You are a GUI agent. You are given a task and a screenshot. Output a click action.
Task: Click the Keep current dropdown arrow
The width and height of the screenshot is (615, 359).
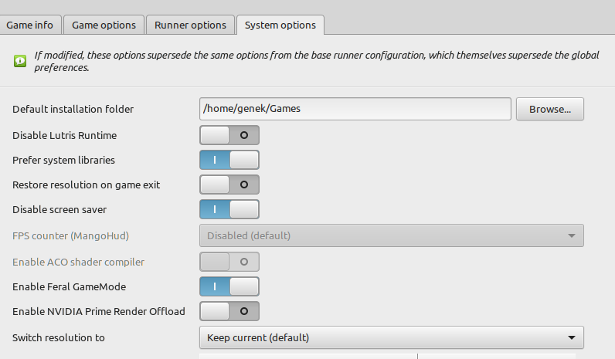pyautogui.click(x=572, y=337)
